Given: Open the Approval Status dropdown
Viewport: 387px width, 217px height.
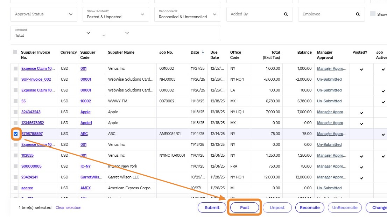Looking at the screenshot, I should (x=44, y=14).
